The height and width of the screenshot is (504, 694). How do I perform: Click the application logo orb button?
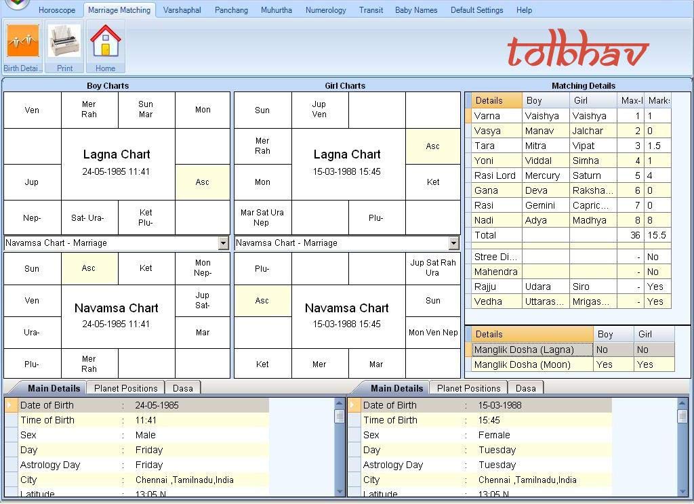click(16, 3)
